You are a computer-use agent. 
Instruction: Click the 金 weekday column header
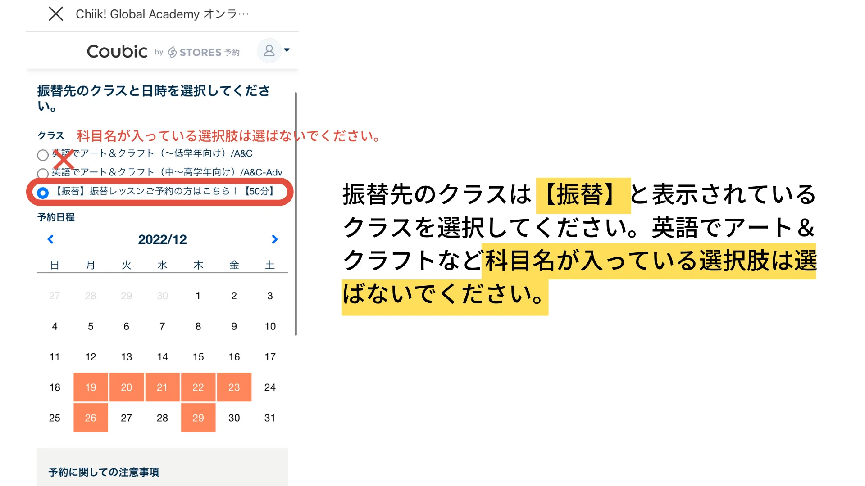point(234,265)
